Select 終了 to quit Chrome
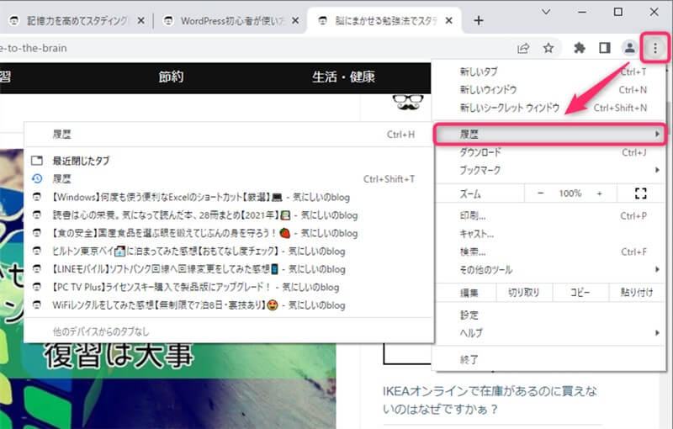The image size is (673, 429). (x=549, y=359)
